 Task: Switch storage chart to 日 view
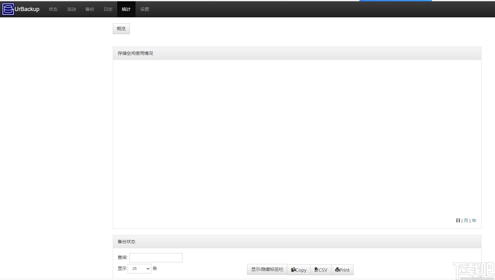[458, 220]
